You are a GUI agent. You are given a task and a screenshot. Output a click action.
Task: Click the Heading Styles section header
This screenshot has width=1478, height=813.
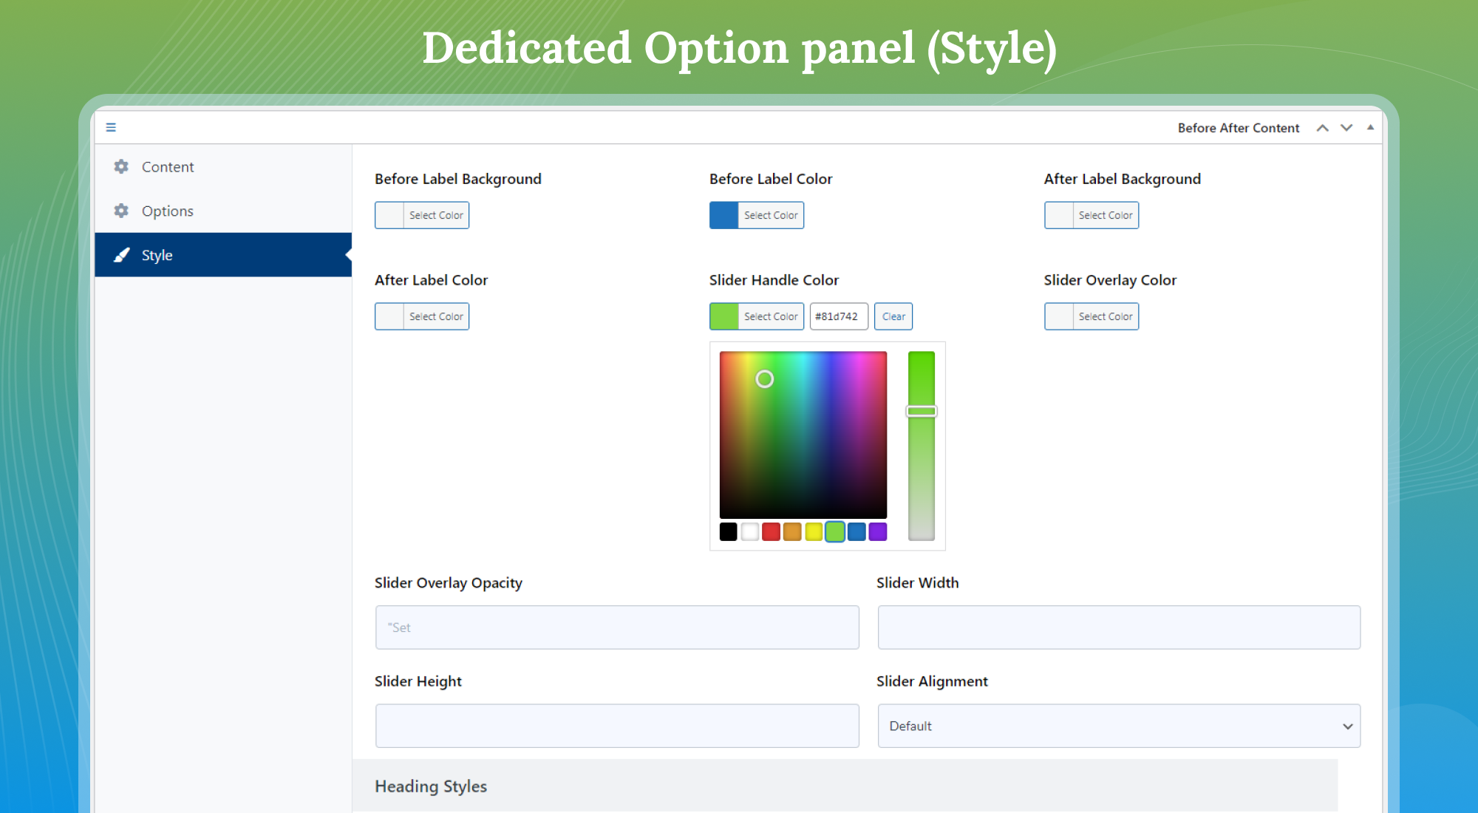click(845, 786)
